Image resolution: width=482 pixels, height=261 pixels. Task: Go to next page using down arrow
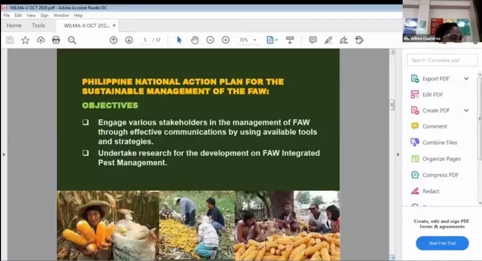click(129, 40)
